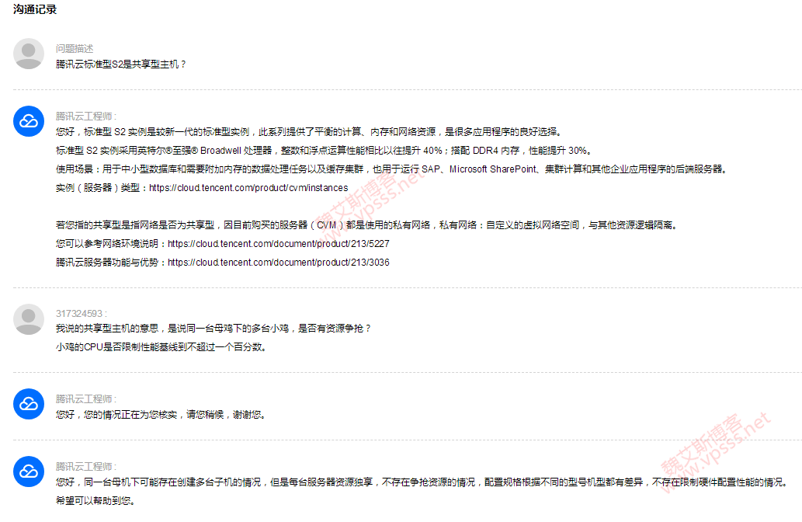The image size is (802, 522).
Task: Click the line starting 我说的共享型主机的意思
Action: point(214,329)
